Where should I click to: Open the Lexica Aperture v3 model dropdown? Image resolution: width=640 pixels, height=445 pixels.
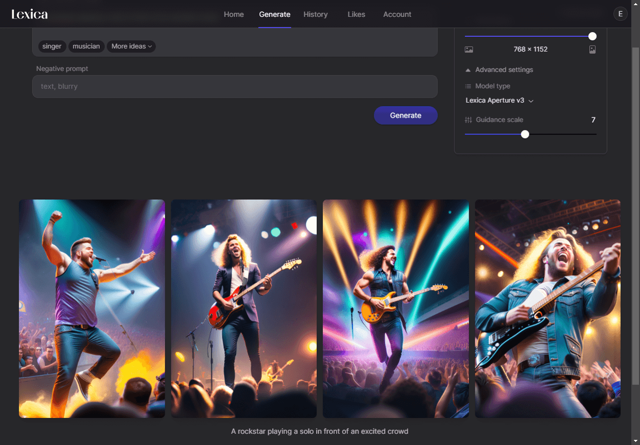[499, 101]
